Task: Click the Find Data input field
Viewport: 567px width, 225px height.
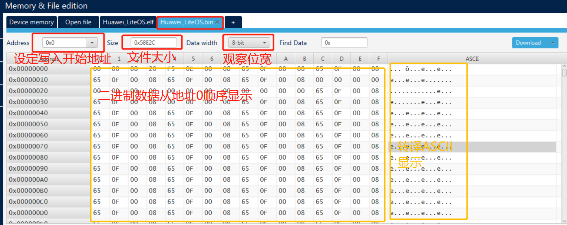Action: coord(344,43)
